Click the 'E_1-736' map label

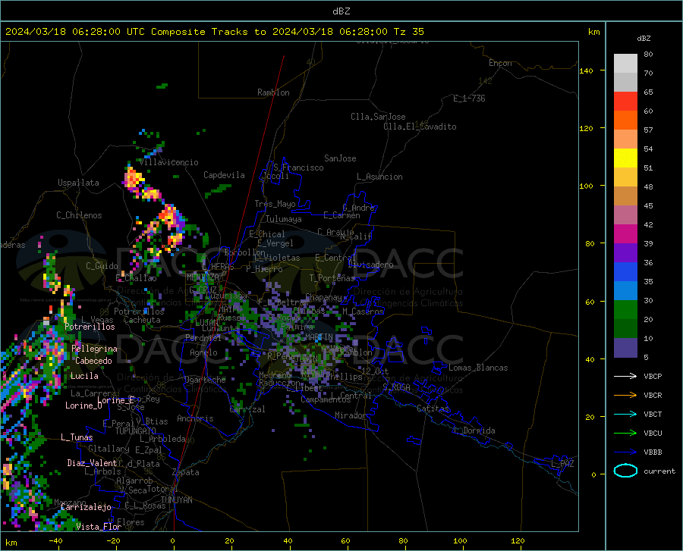469,99
